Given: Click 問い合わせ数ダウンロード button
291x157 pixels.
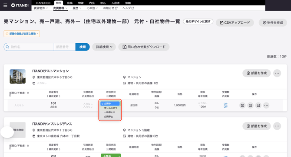Looking at the screenshot, I should 144,47.
